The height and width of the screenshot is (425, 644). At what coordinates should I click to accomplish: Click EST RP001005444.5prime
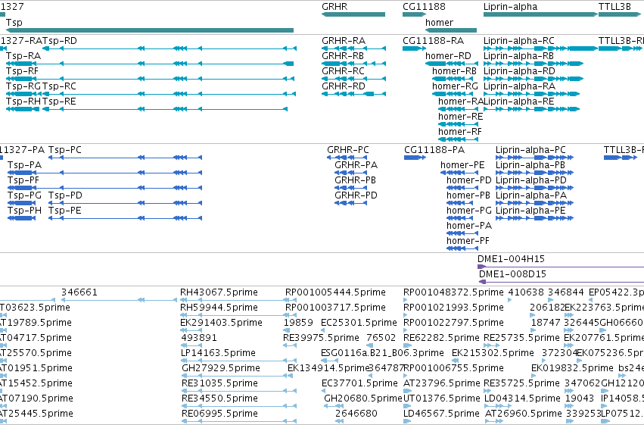pos(335,292)
